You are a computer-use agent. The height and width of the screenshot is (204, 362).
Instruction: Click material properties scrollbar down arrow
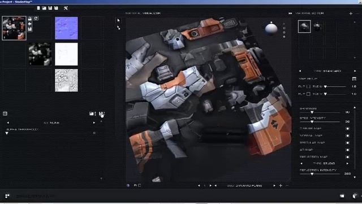(355, 177)
